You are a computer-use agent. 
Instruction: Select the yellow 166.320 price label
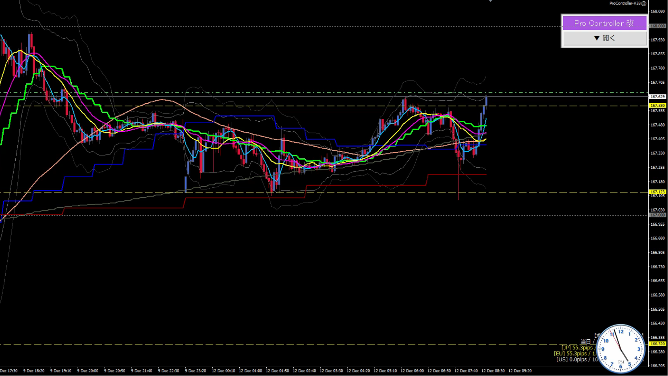coord(658,344)
